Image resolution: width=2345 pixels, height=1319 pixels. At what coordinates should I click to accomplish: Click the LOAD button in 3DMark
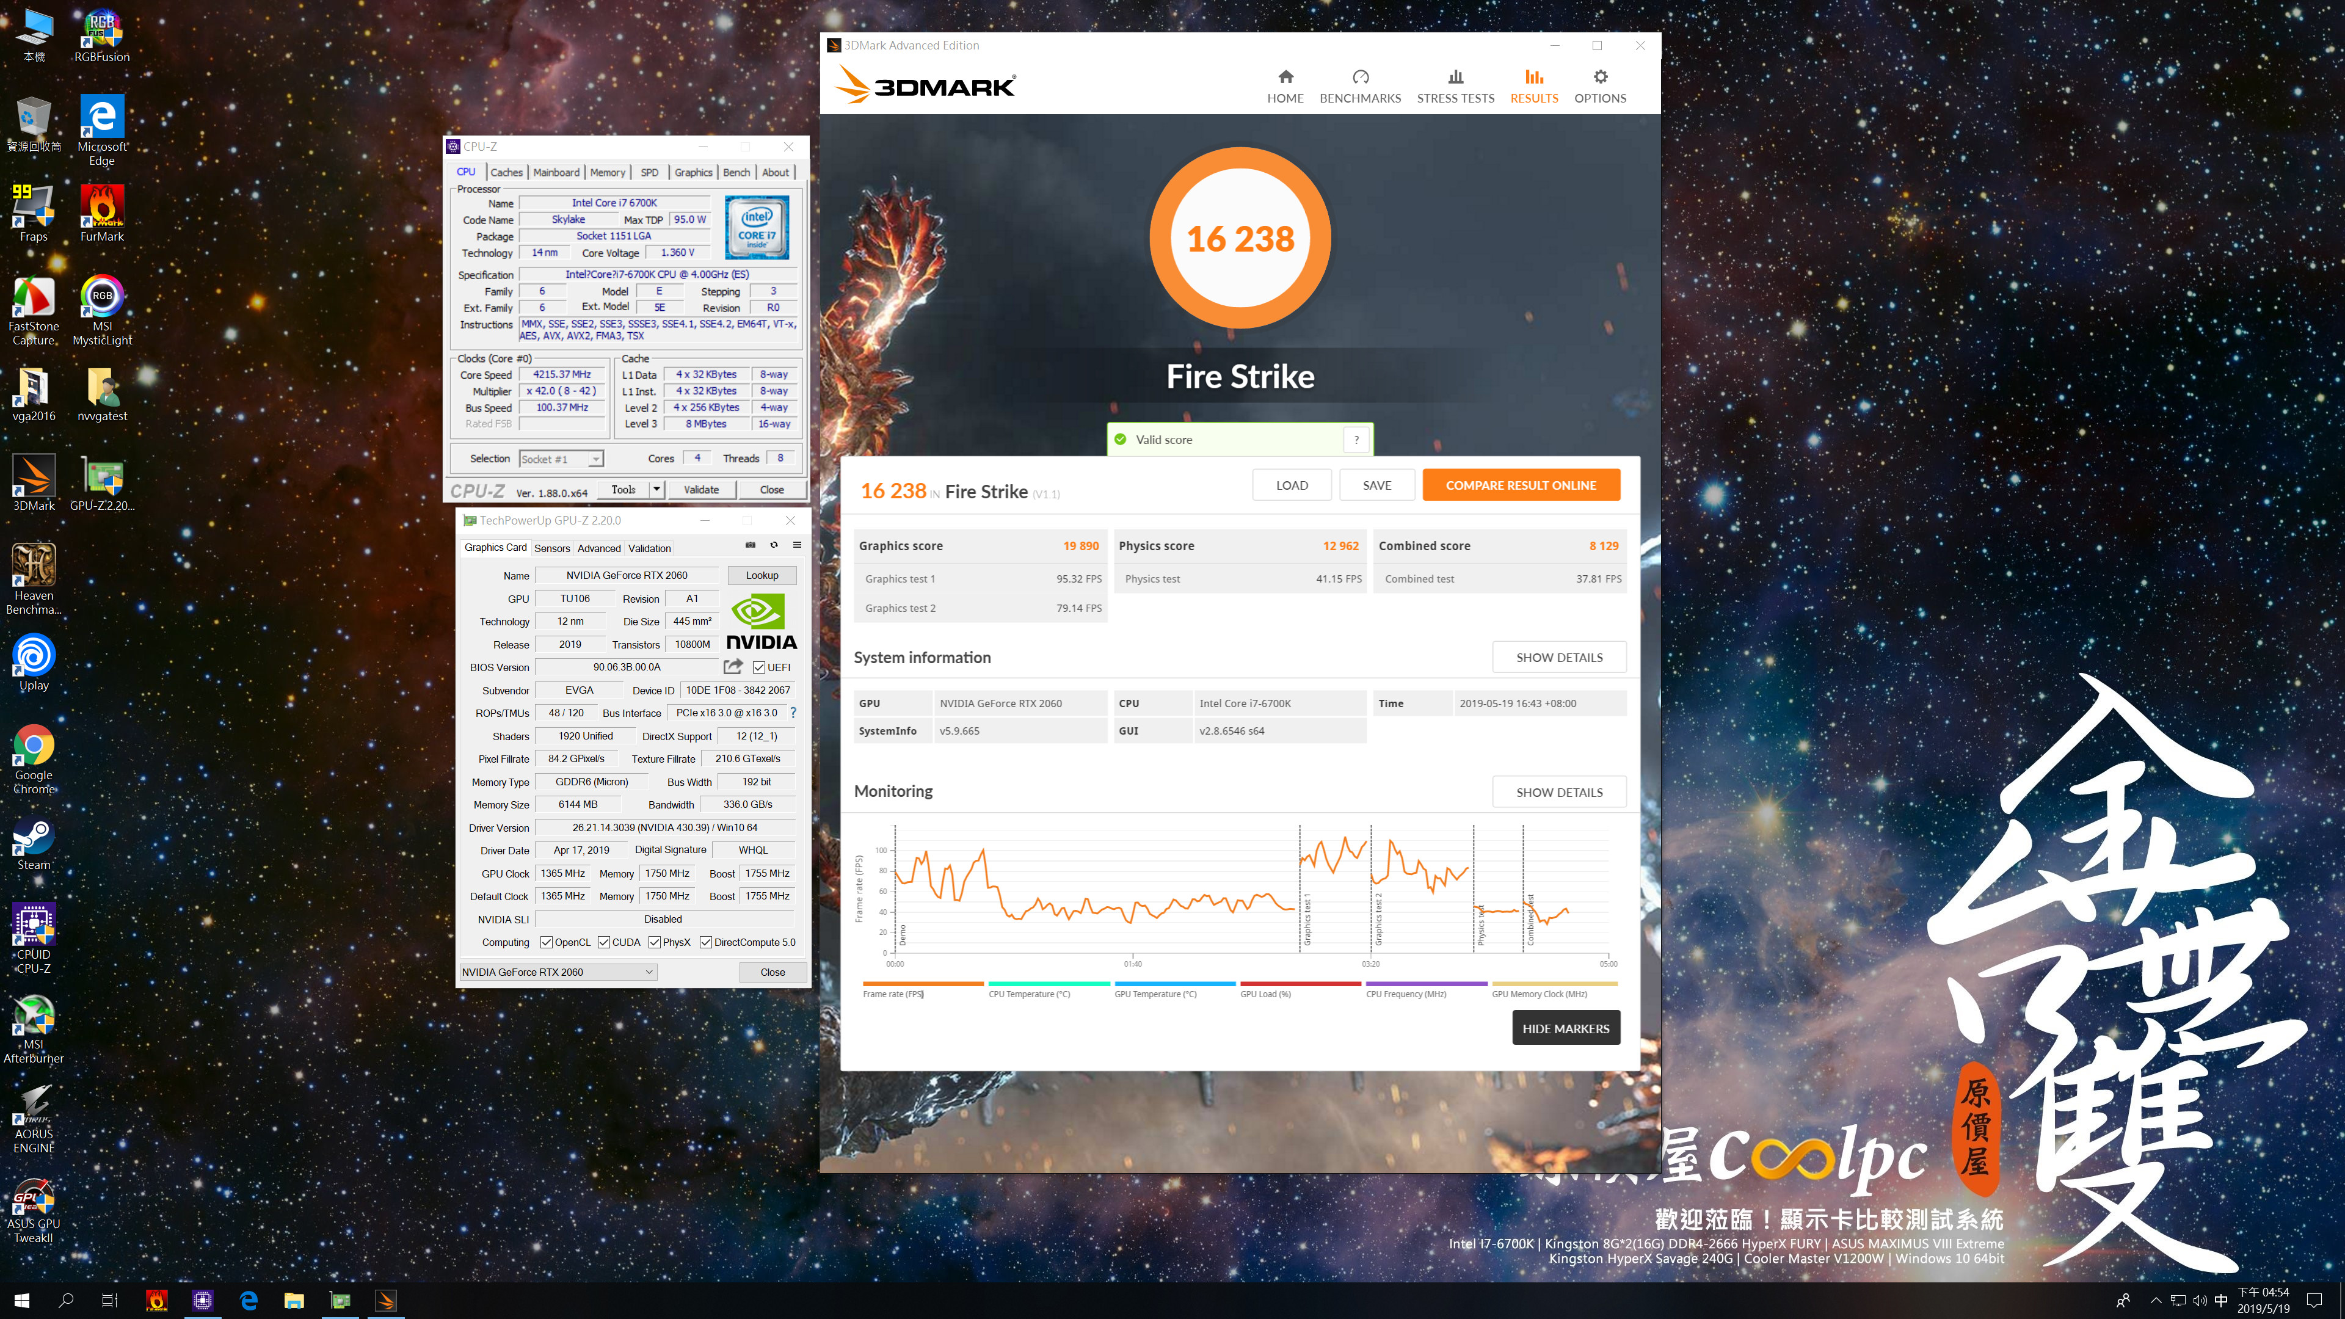(x=1291, y=484)
